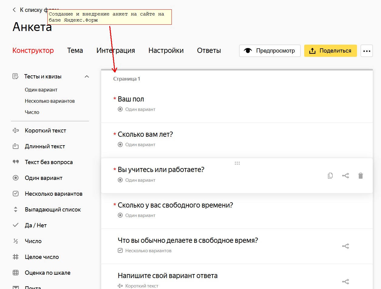Open logic branching for 'Вы учитесь или работаете?'
Image resolution: width=381 pixels, height=289 pixels.
[x=345, y=176]
